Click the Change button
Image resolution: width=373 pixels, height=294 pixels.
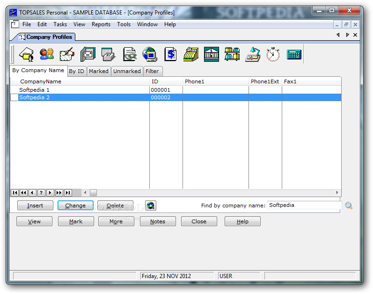click(x=75, y=206)
